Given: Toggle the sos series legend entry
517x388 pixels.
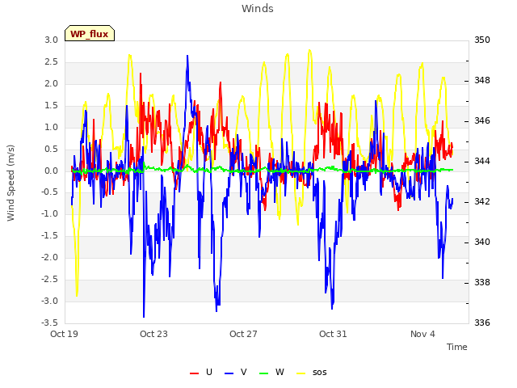Looking at the screenshot, I should click(312, 372).
